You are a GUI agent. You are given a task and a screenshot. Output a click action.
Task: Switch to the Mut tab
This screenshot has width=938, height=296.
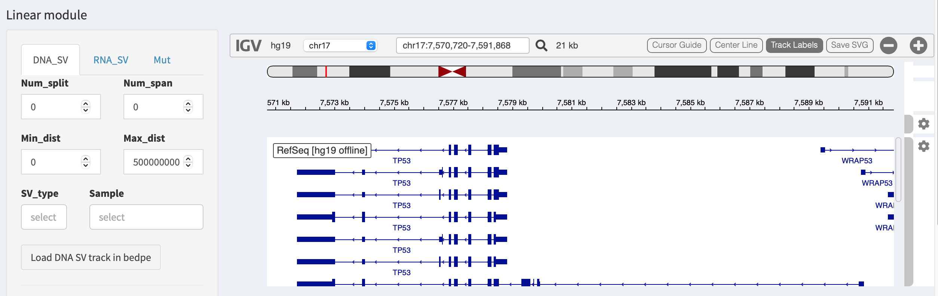pyautogui.click(x=162, y=60)
